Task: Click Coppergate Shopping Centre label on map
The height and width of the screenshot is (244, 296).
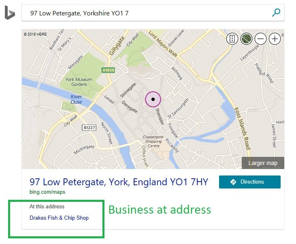Action: [153, 141]
